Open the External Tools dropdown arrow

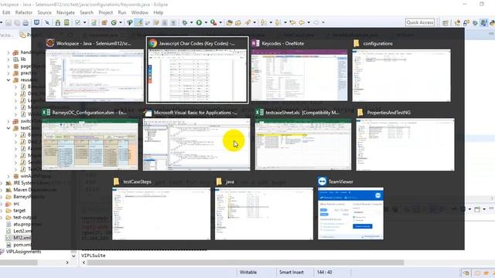[x=220, y=22]
